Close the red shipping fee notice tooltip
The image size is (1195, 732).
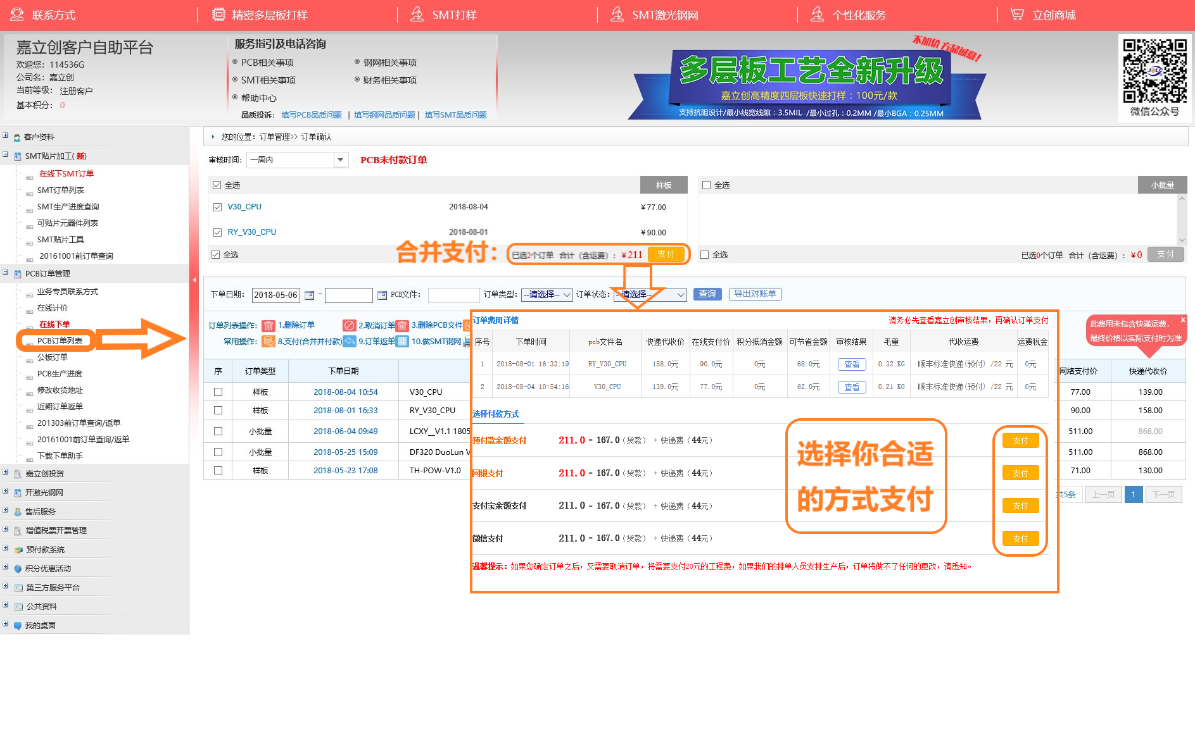[1182, 320]
